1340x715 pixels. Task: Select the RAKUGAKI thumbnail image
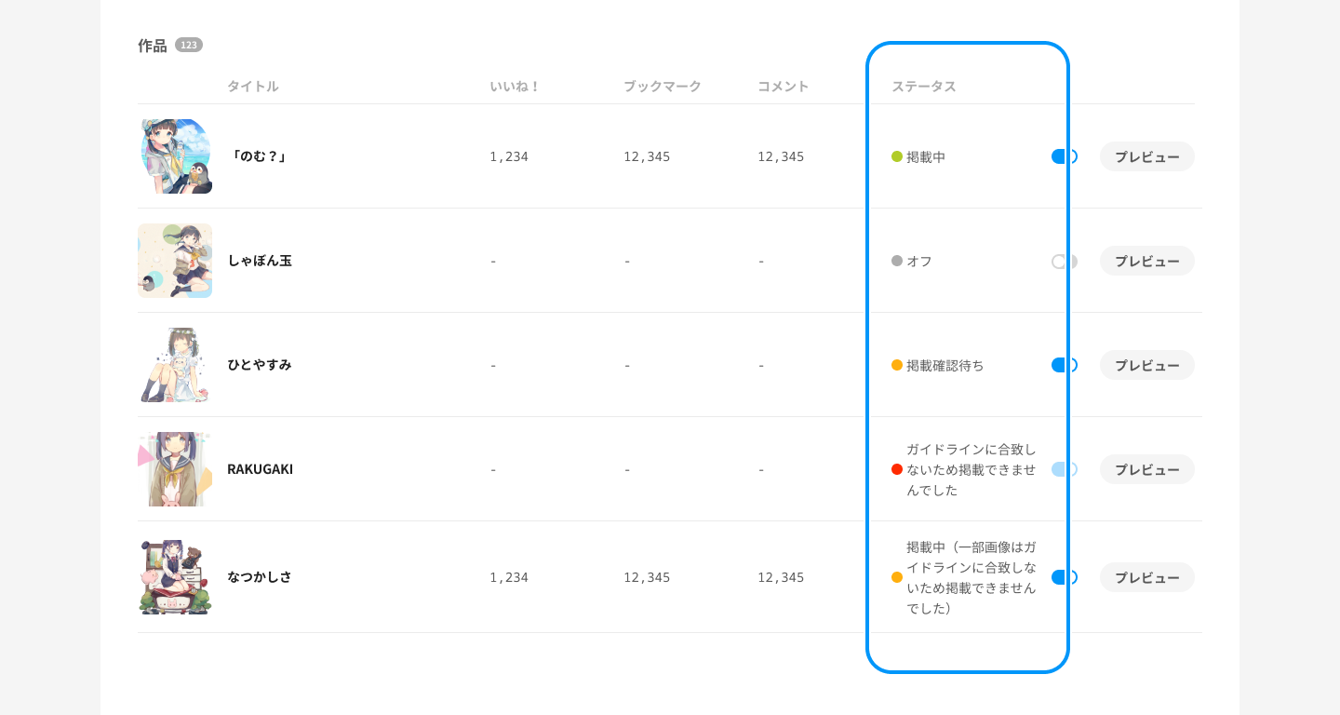pyautogui.click(x=175, y=469)
